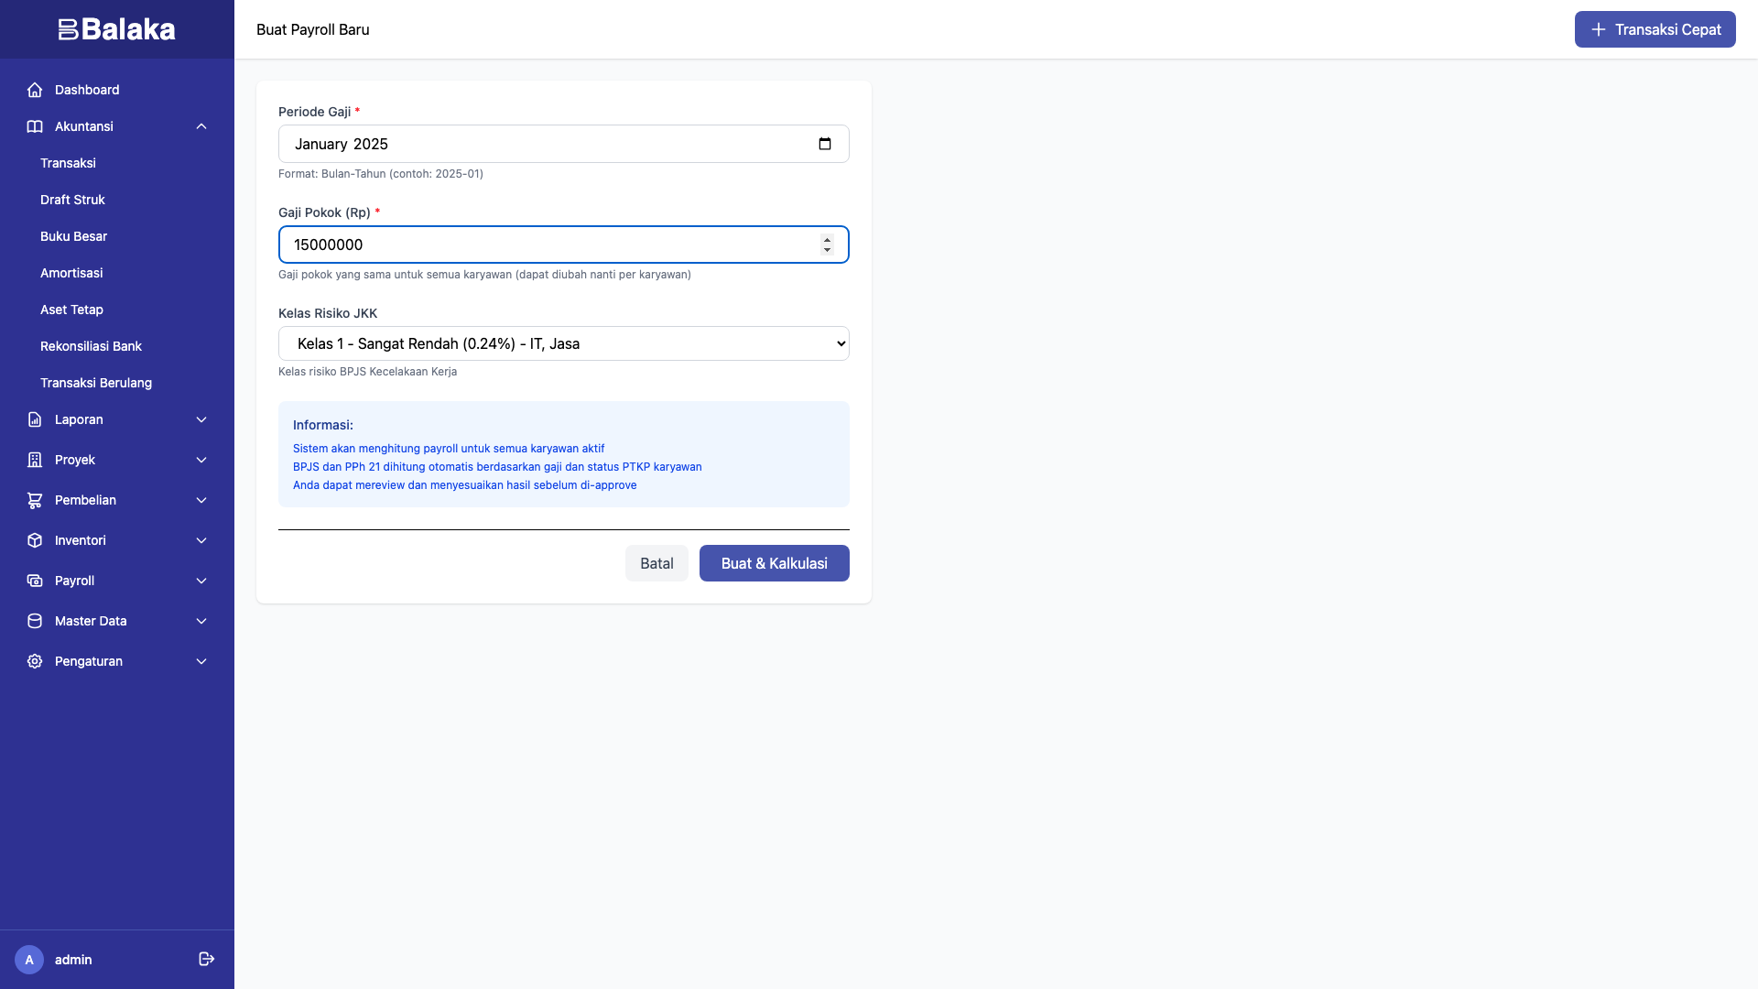Click the Proyek building icon
This screenshot has height=989, width=1758.
(35, 460)
